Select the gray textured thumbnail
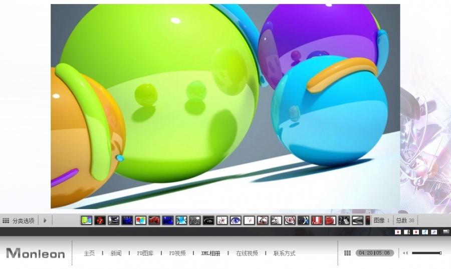The image size is (451, 269). tap(195, 220)
